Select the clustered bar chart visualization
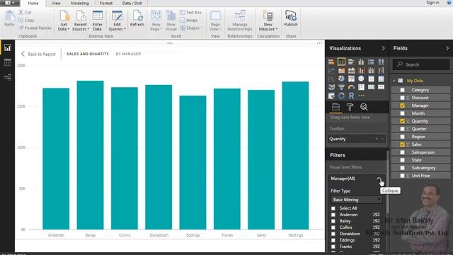The width and height of the screenshot is (453, 255). tap(351, 62)
